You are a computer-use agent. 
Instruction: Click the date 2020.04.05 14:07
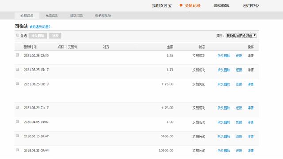pos(36,122)
